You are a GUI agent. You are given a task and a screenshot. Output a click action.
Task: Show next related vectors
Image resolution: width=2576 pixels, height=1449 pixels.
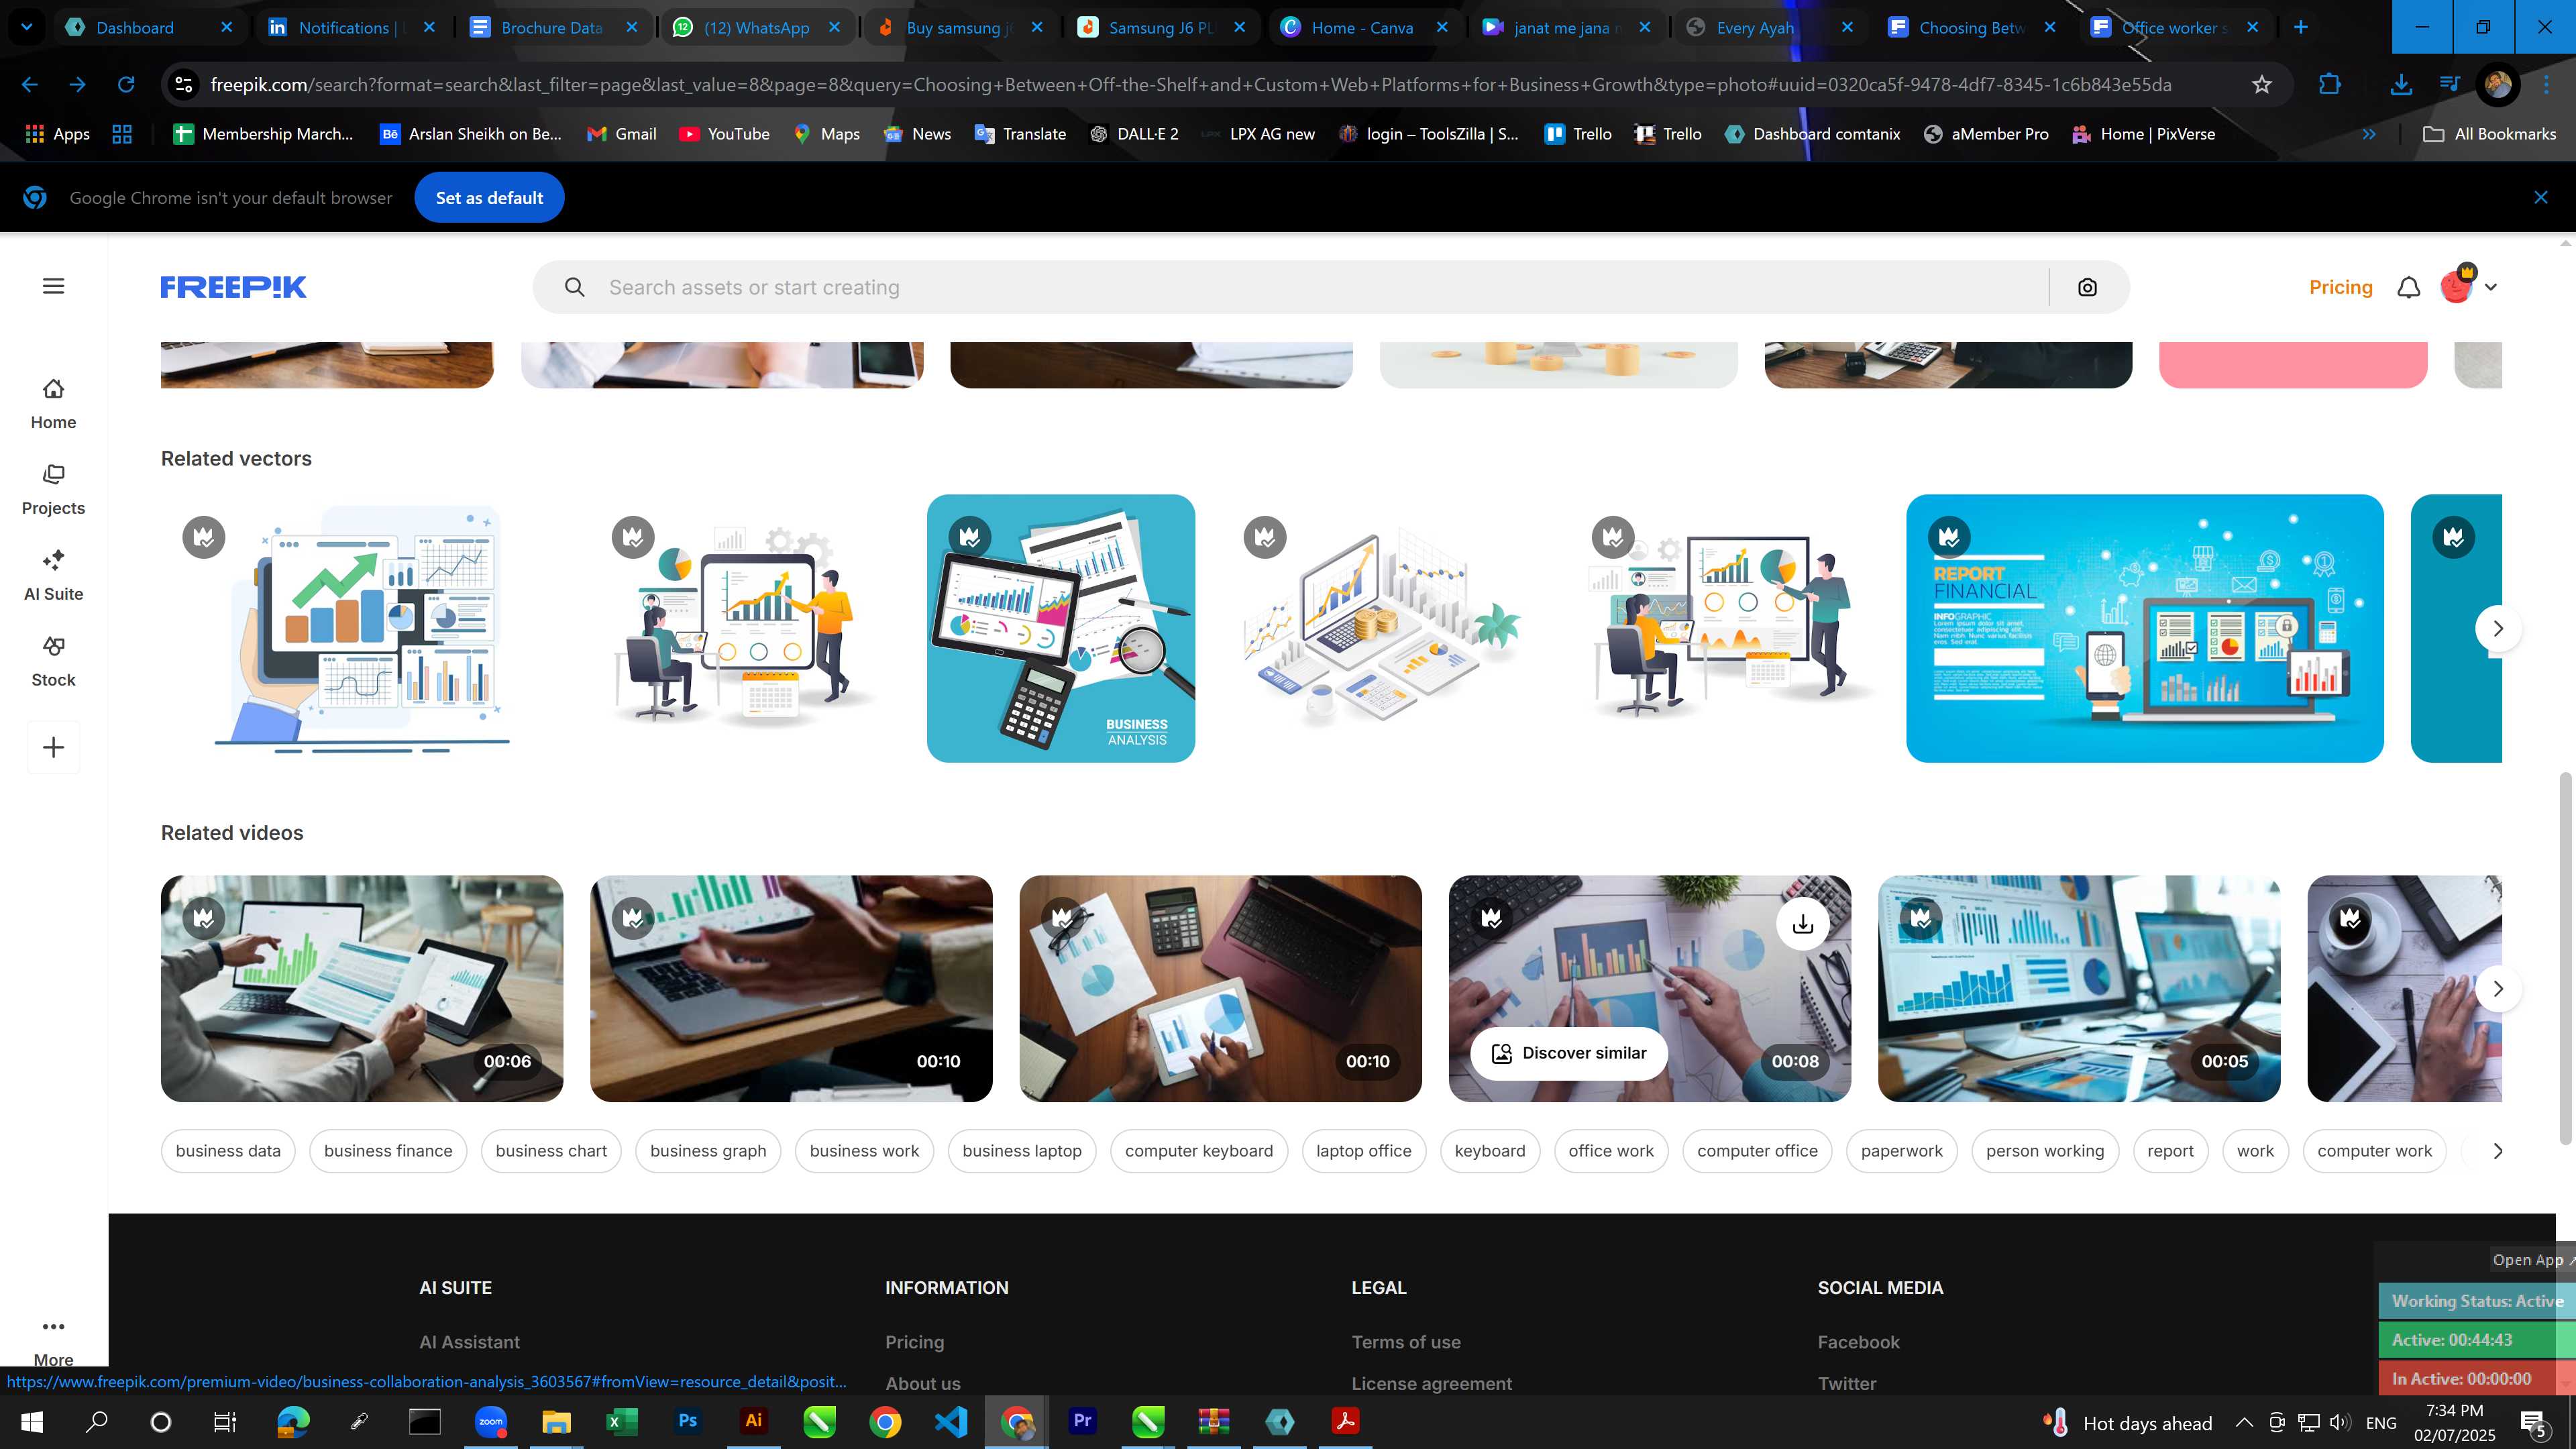click(x=2498, y=629)
